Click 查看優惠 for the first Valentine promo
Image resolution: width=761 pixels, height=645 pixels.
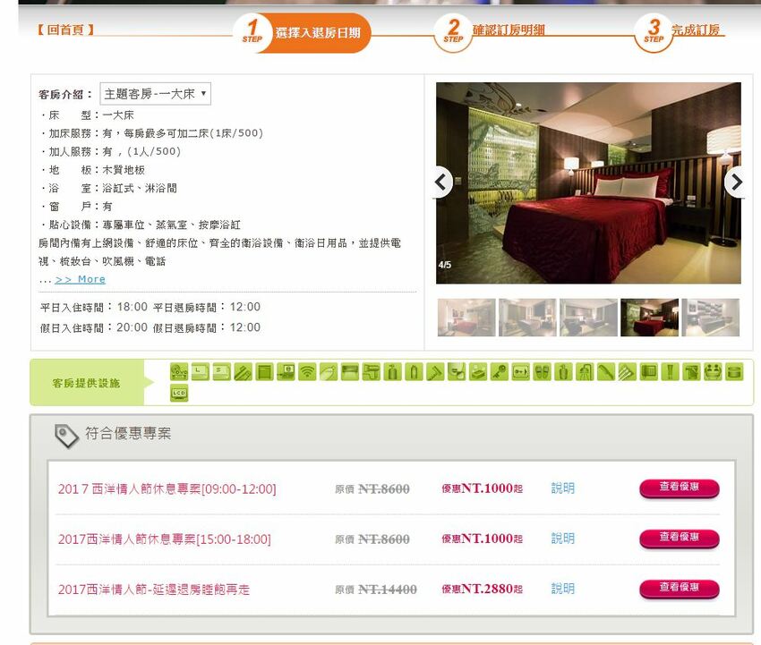(x=678, y=488)
